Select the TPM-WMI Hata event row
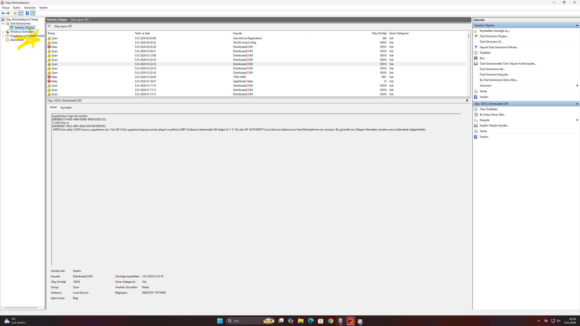Image resolution: width=580 pixels, height=326 pixels. pyautogui.click(x=239, y=77)
